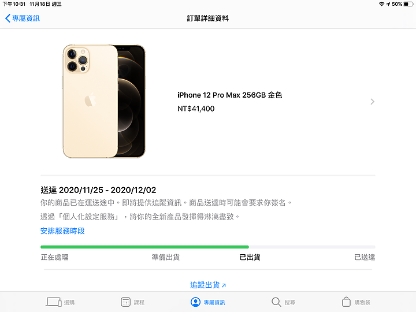Tap the 準備出貨 stage label
This screenshot has height=312, width=416.
point(166,257)
